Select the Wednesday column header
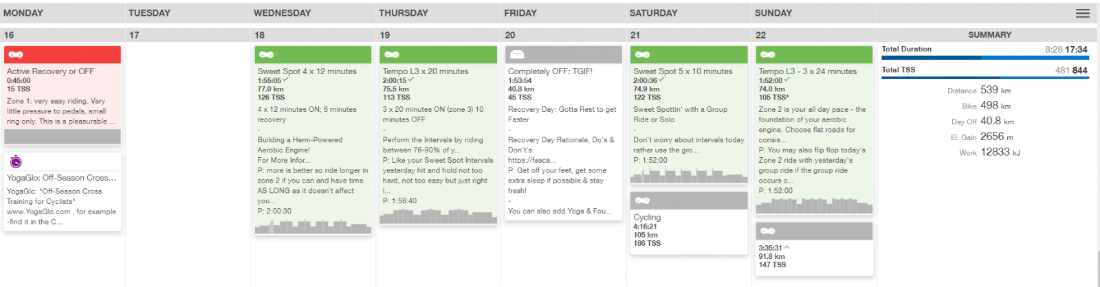Screen dimensions: 1100x287 pos(282,13)
